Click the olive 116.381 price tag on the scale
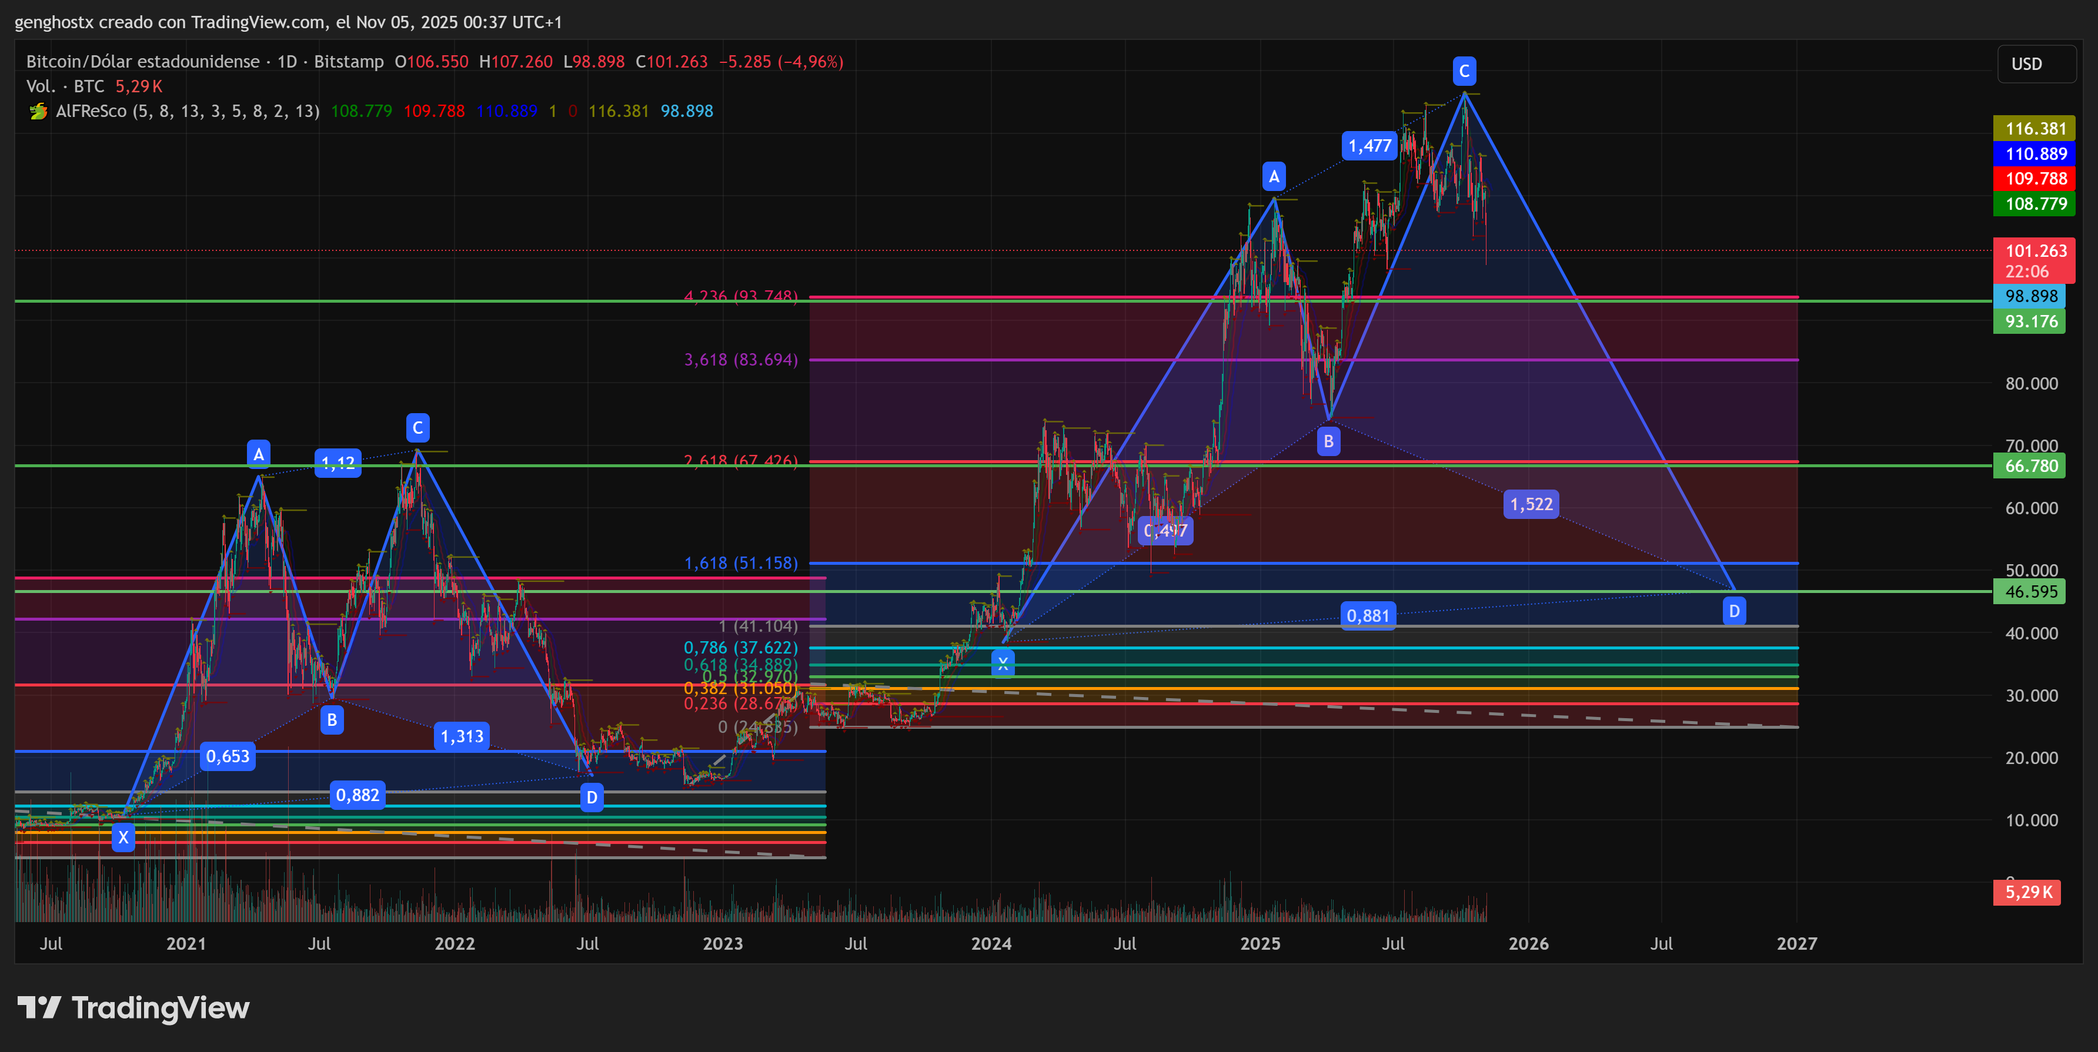The width and height of the screenshot is (2098, 1052). pos(2034,129)
